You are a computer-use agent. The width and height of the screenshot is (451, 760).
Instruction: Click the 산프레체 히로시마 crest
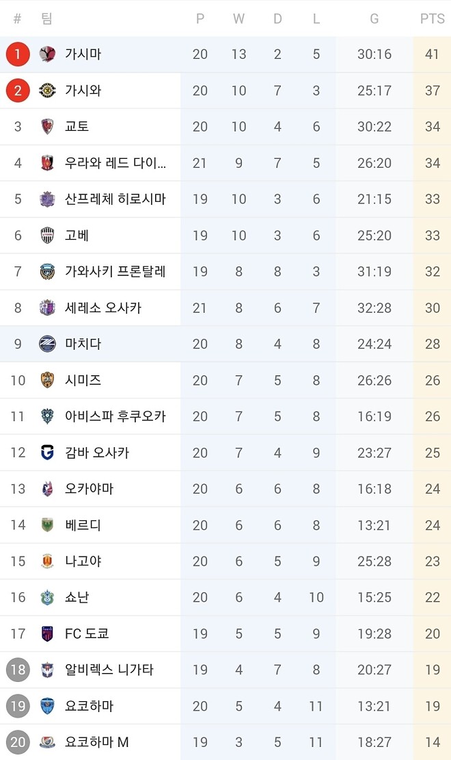[x=47, y=199]
